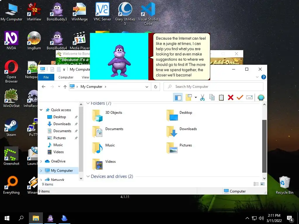299x224 pixels.
Task: Open the VNC Server desktop shortcut
Action: [x=102, y=12]
